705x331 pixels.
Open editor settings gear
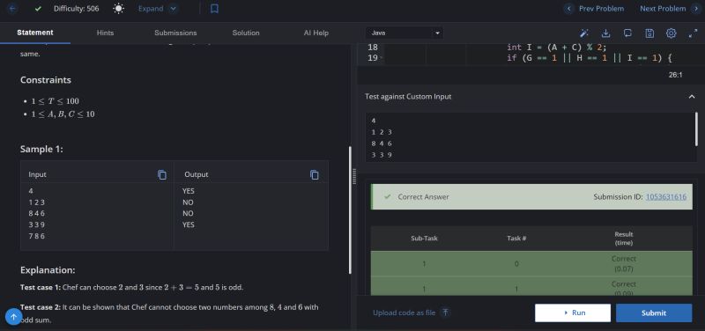[x=671, y=33]
